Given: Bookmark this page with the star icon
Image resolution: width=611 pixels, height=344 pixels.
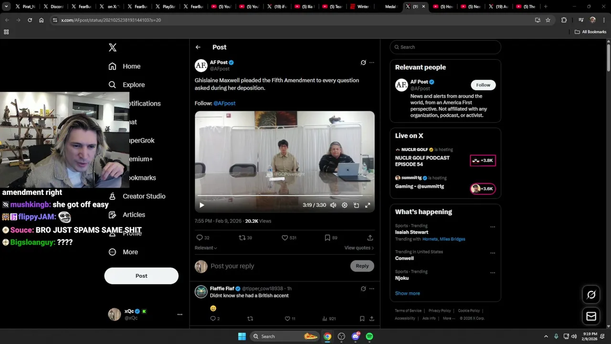Looking at the screenshot, I should 548,20.
